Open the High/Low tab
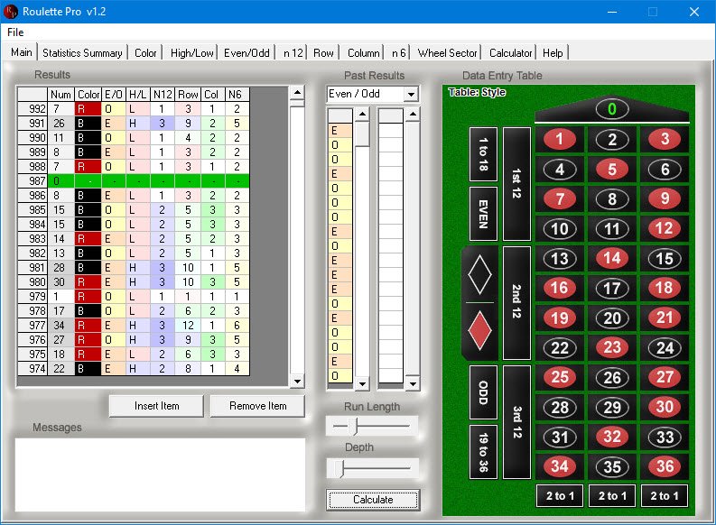This screenshot has width=716, height=525. point(191,53)
